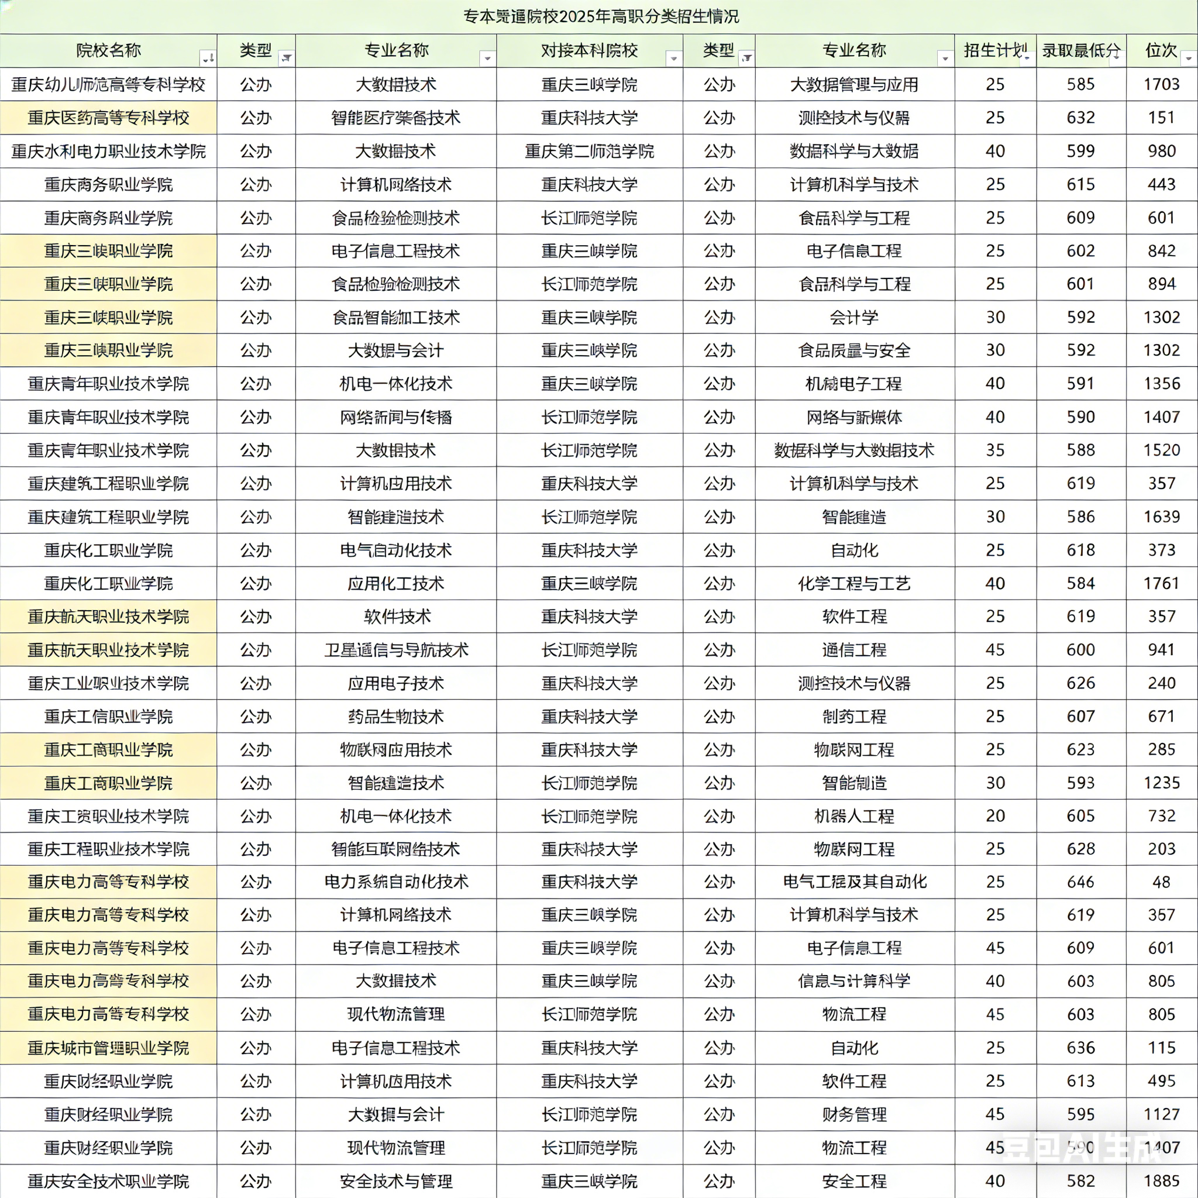Viewport: 1198px width, 1198px height.
Task: Expand the 对接本科院校 column filter dropdown
Action: point(674,59)
